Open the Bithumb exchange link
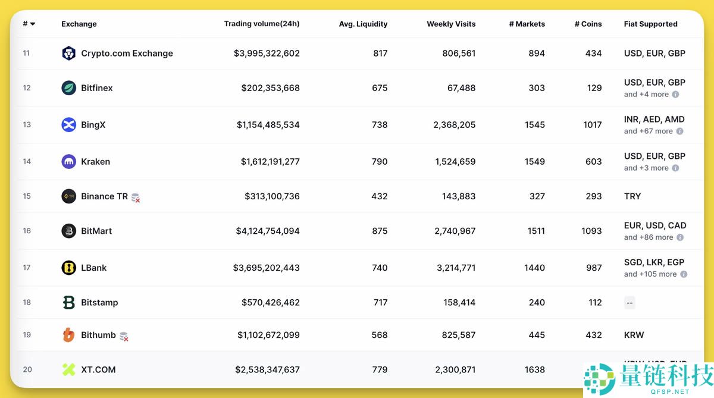714x398 pixels. click(x=98, y=335)
